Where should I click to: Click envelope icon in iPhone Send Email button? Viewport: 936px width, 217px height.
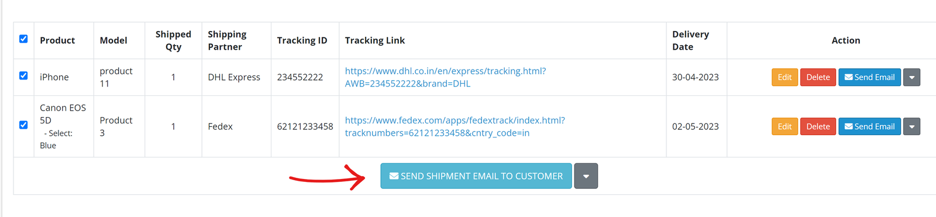848,77
